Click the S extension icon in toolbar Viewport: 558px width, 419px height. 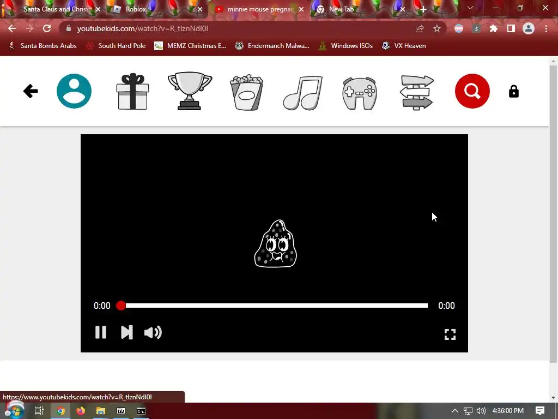coord(476,28)
